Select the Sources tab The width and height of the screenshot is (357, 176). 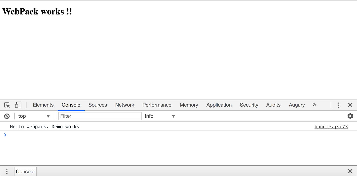(x=98, y=105)
